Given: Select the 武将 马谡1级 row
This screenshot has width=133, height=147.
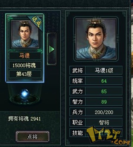Looking at the screenshot, I should [x=96, y=70].
